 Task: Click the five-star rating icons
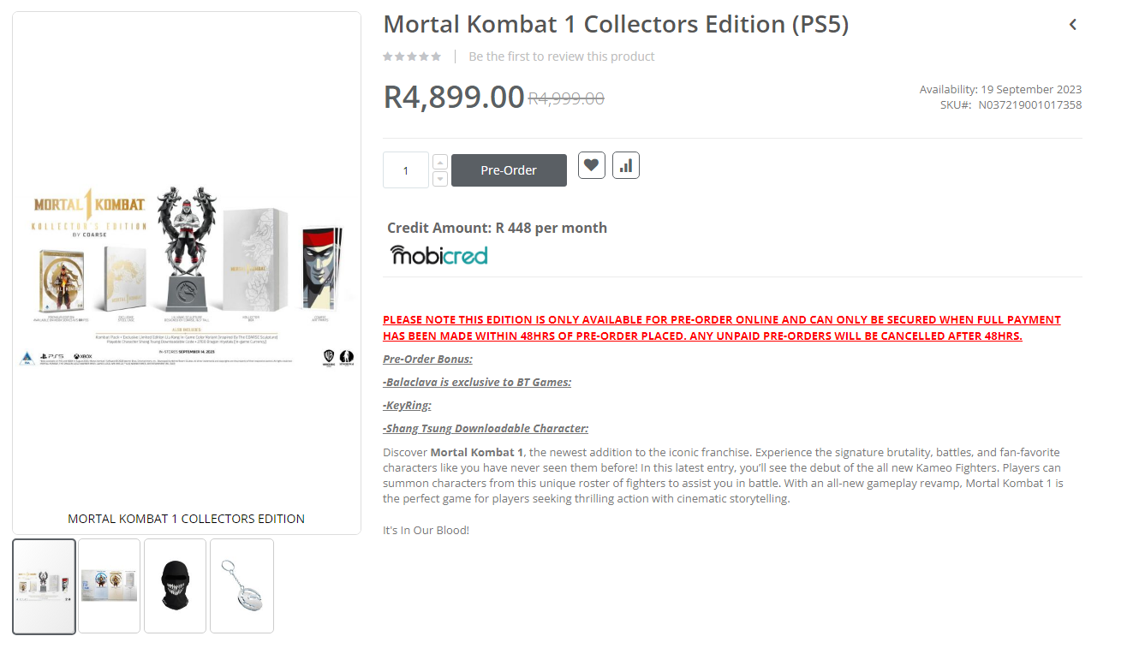[x=412, y=56]
